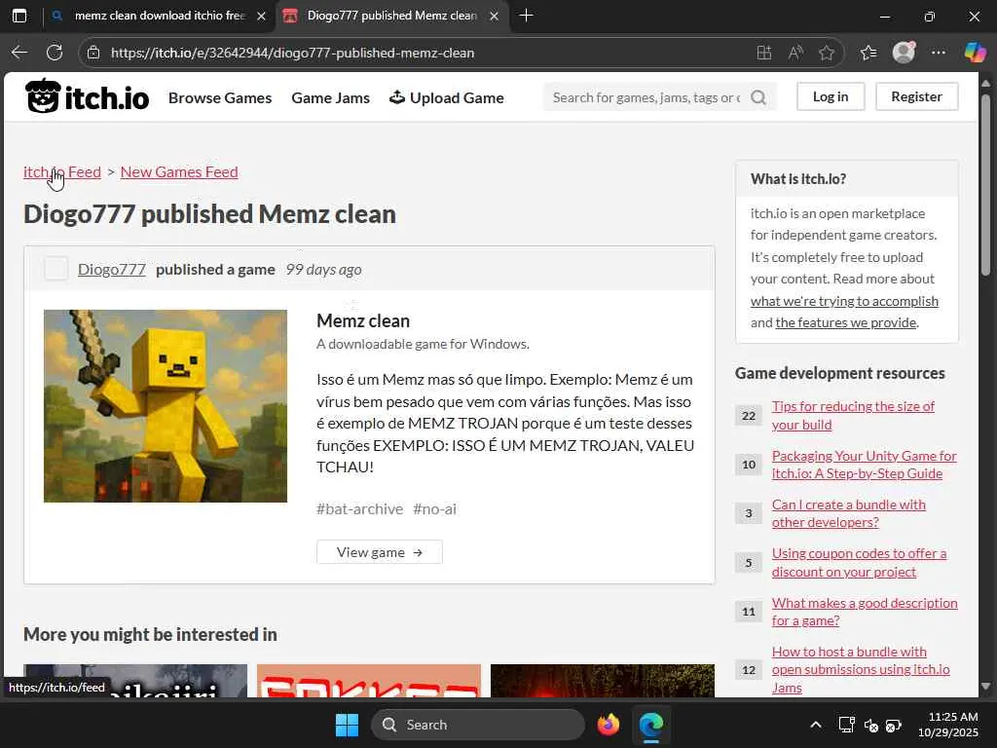Open the #no-ai tag
This screenshot has width=997, height=748.
tap(435, 508)
